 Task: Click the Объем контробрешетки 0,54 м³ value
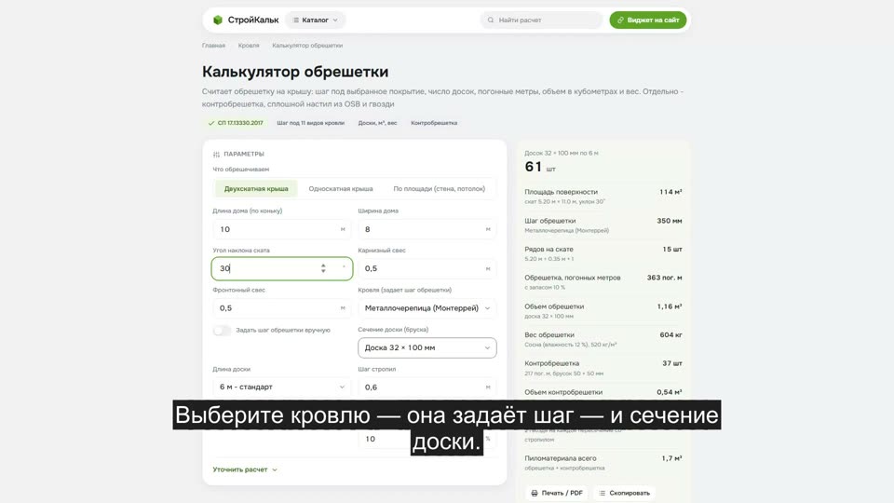(670, 392)
